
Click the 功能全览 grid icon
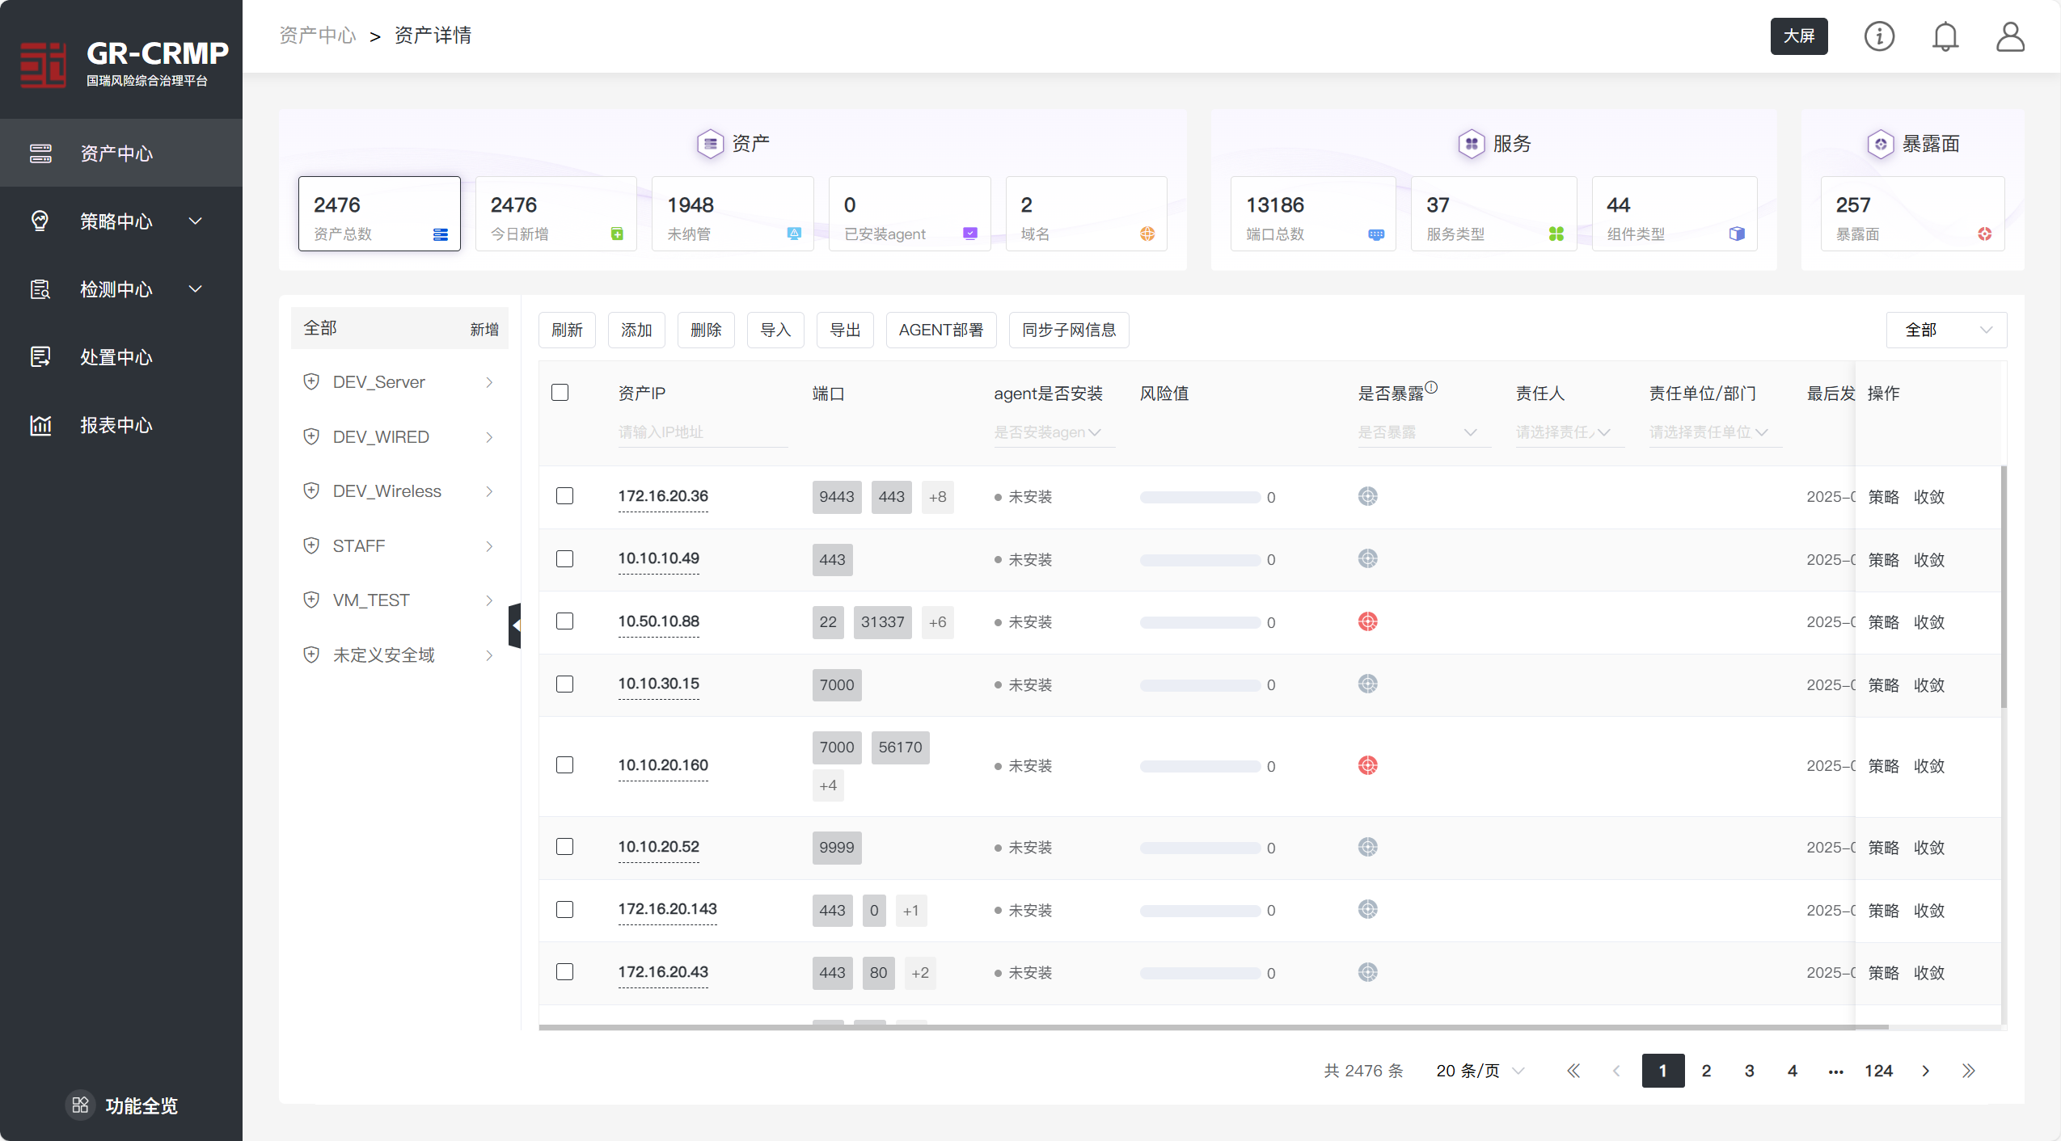tap(80, 1105)
